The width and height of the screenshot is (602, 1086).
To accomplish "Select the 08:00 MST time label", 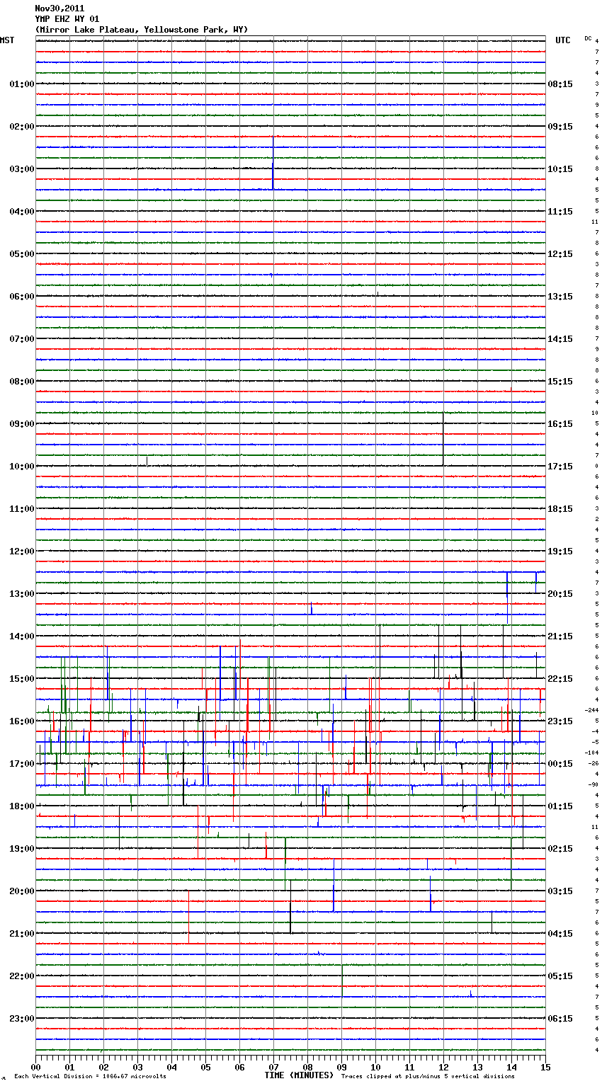I will 21,382.
